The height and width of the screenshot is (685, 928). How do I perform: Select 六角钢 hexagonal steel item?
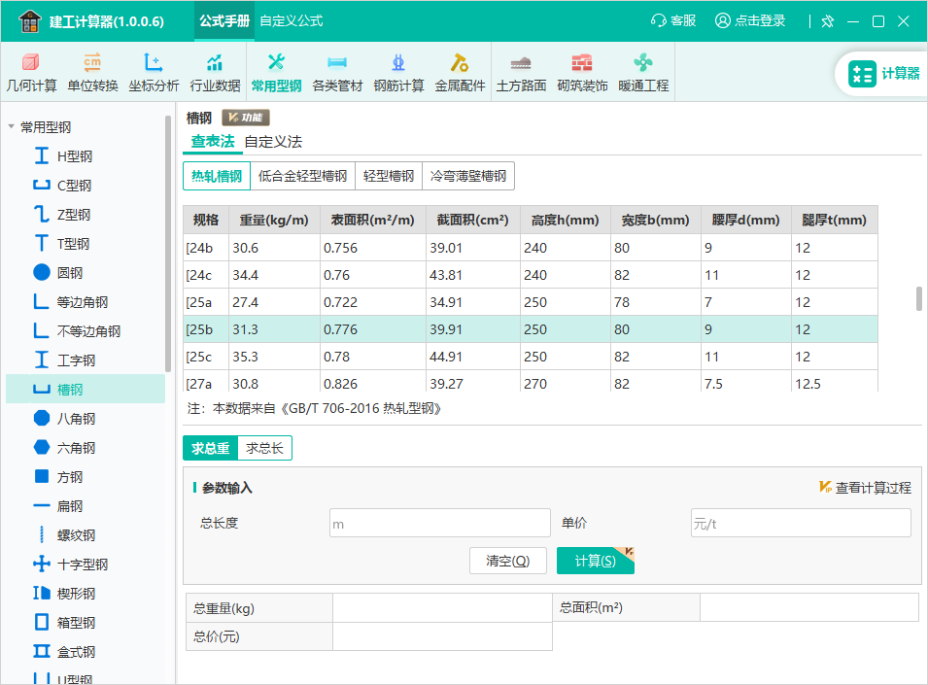[x=86, y=447]
